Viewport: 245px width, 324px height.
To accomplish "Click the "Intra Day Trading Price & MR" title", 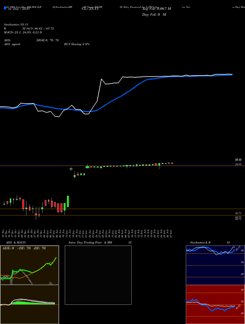I will 90,243.
